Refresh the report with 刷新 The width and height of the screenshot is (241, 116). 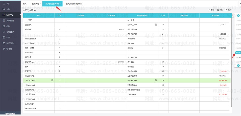pyautogui.click(x=228, y=10)
